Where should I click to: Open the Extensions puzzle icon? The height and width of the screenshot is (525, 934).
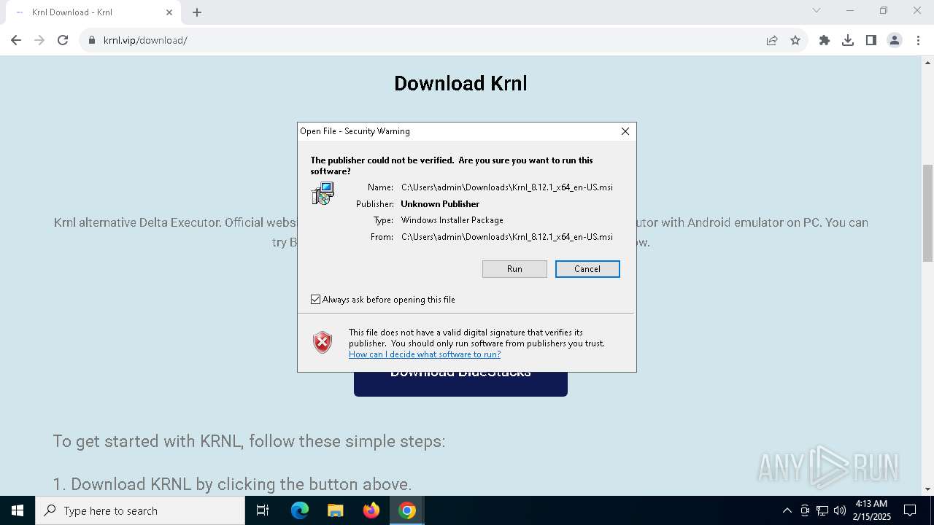[825, 40]
